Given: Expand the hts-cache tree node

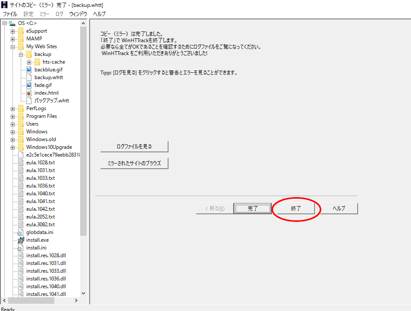Looking at the screenshot, I should (29, 62).
